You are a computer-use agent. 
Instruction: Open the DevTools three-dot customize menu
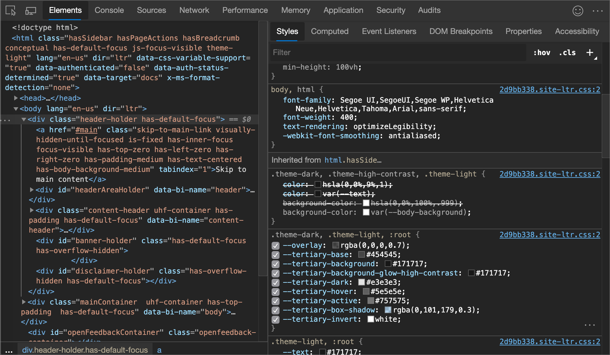597,11
